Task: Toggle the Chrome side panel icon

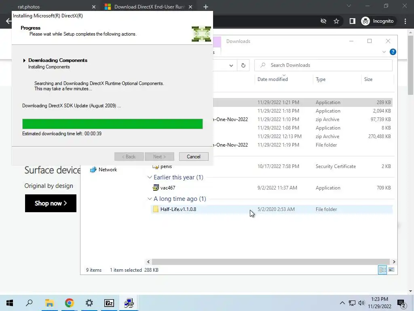Action: (352, 21)
